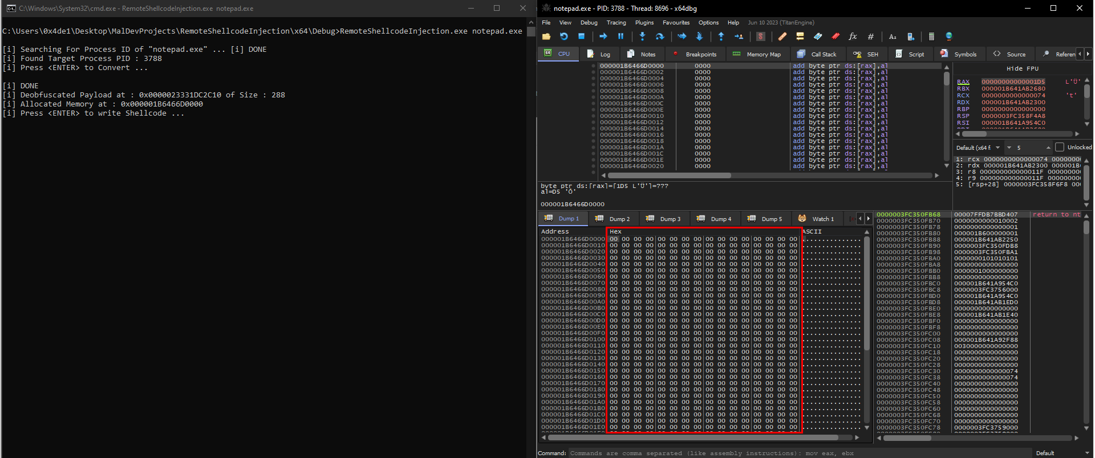This screenshot has width=1095, height=458.
Task: Stop debugging with the blue stop icon
Action: pos(581,36)
